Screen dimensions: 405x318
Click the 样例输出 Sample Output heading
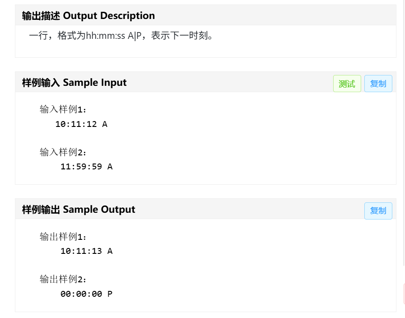78,210
